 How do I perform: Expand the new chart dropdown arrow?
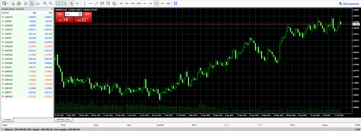pyautogui.click(x=8, y=4)
